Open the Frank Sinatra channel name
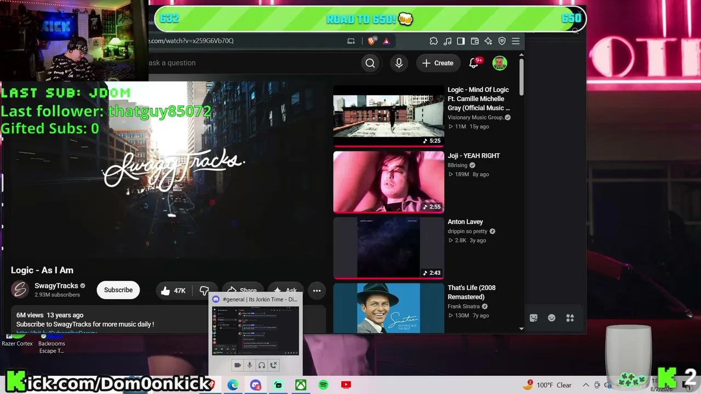701x394 pixels. tap(464, 306)
